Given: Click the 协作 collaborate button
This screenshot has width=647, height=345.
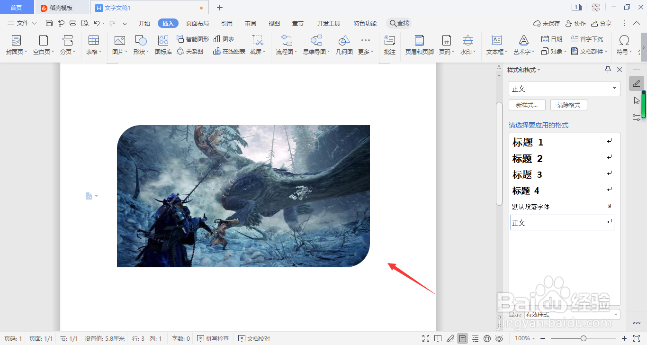Looking at the screenshot, I should tap(575, 23).
